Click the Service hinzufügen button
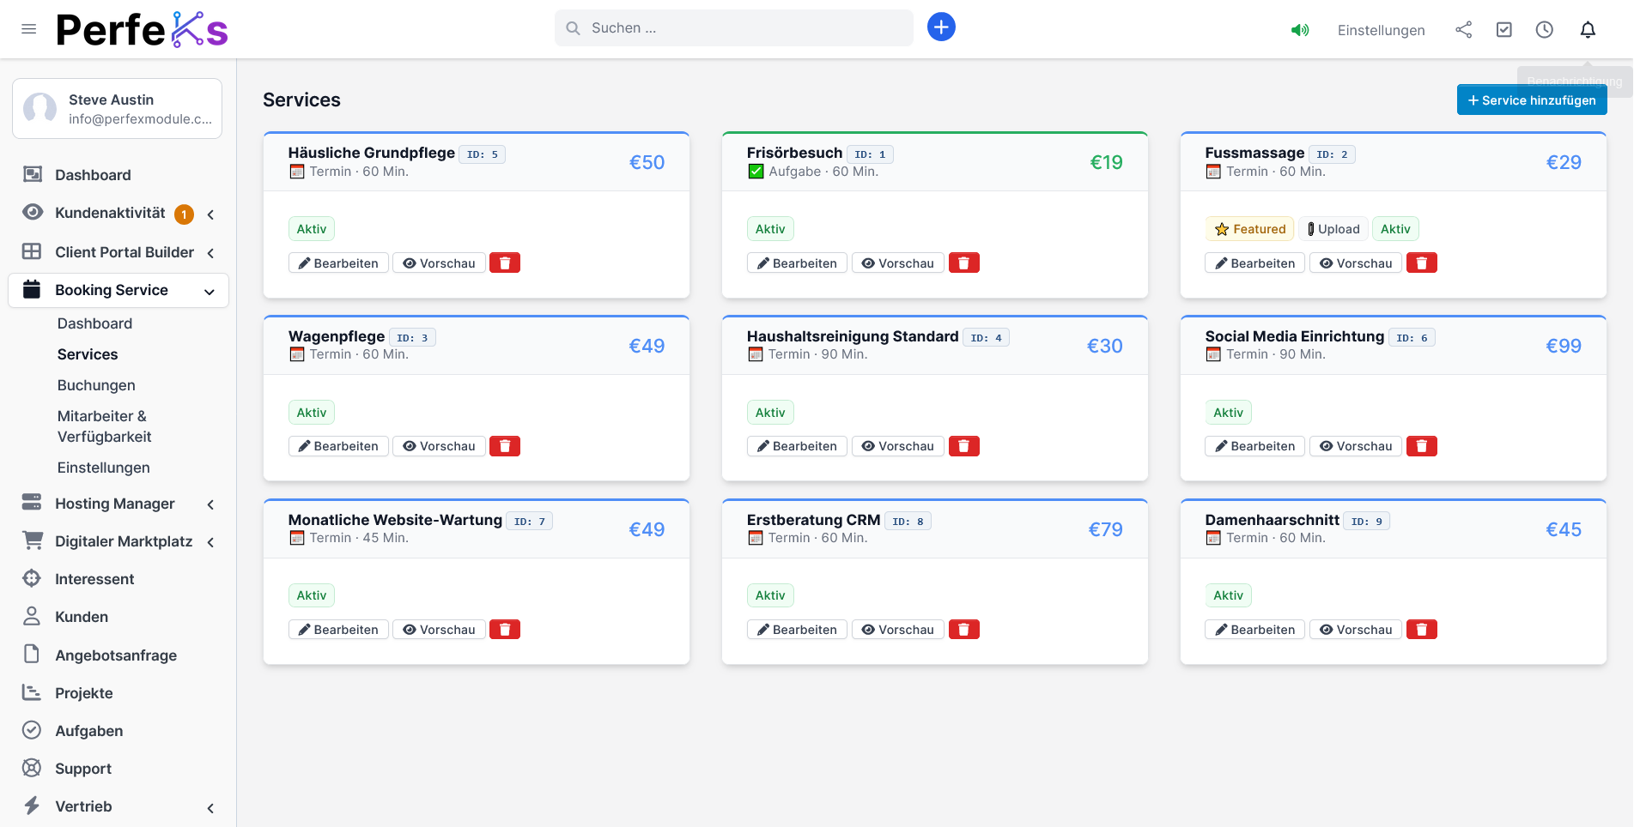Viewport: 1634px width, 827px height. tap(1531, 100)
